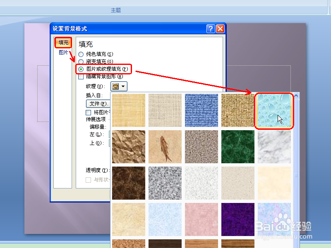Pick the woven mat texture

(x=237, y=110)
